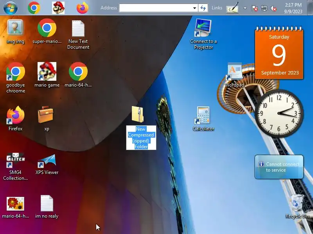This screenshot has height=234, width=313.
Task: Click the muted volume tray icon
Action: click(x=273, y=8)
